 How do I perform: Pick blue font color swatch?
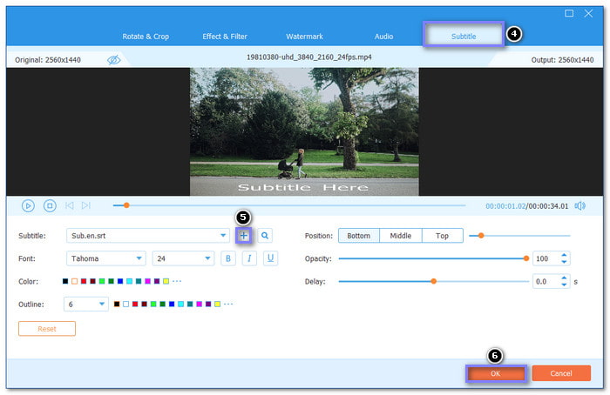tap(120, 281)
